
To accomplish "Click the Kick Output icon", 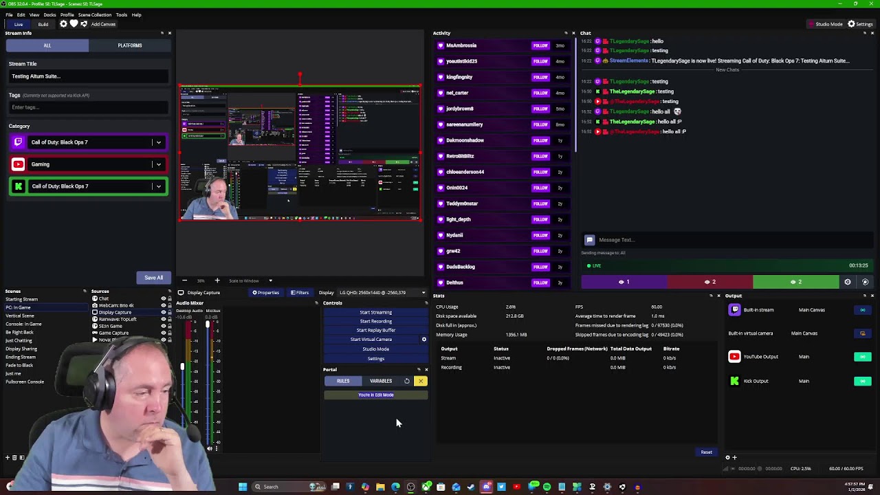I will 735,381.
